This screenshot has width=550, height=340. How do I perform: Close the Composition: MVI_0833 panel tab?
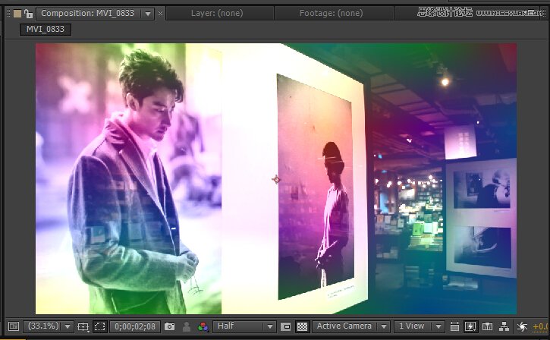click(160, 14)
